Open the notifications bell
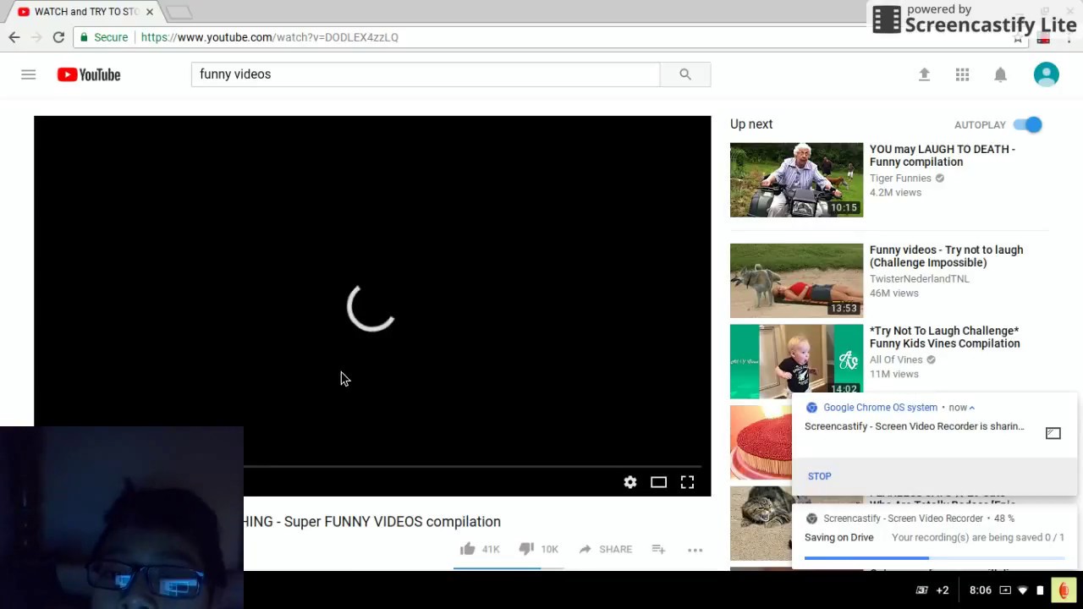 (x=1000, y=74)
